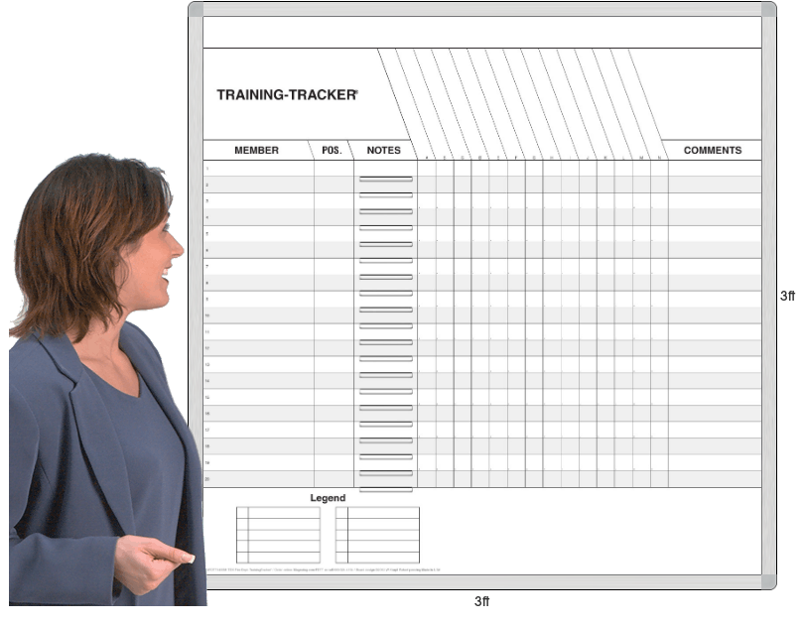Image resolution: width=804 pixels, height=626 pixels.
Task: Select the MEMBER column header
Action: point(256,151)
